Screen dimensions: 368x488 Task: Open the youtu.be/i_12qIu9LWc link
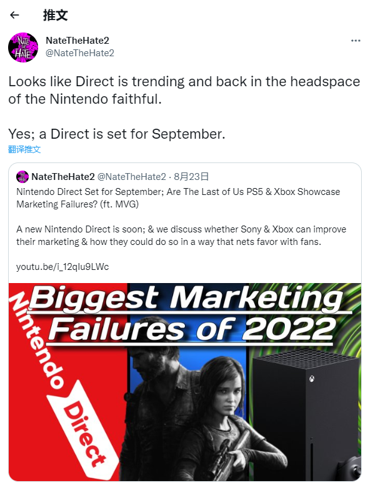(x=62, y=267)
